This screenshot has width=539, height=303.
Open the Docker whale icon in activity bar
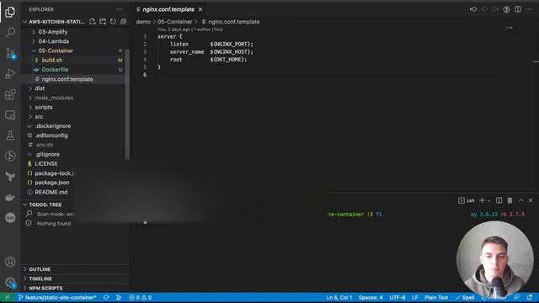click(x=10, y=197)
